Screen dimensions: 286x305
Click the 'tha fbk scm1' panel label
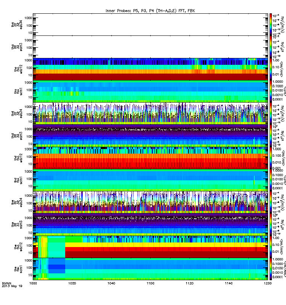[x=18, y=91]
